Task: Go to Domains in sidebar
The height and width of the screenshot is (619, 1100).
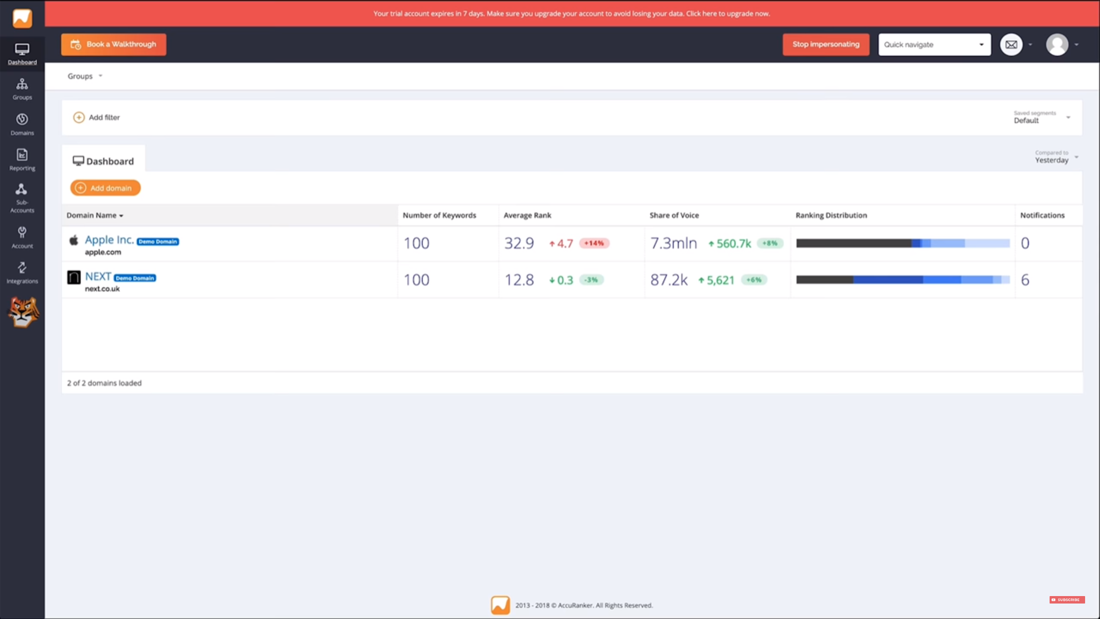Action: coord(22,124)
